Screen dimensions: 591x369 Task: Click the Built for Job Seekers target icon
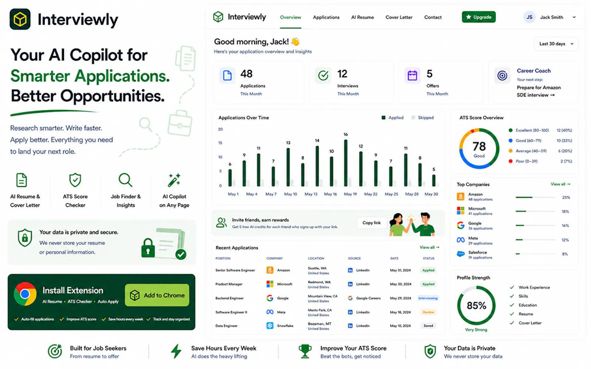pos(55,351)
